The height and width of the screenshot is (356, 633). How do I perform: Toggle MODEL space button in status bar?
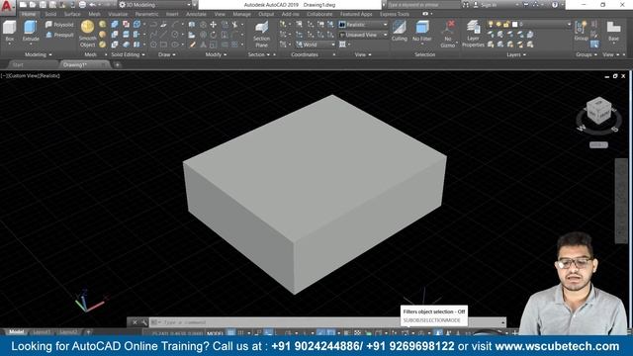pos(215,333)
